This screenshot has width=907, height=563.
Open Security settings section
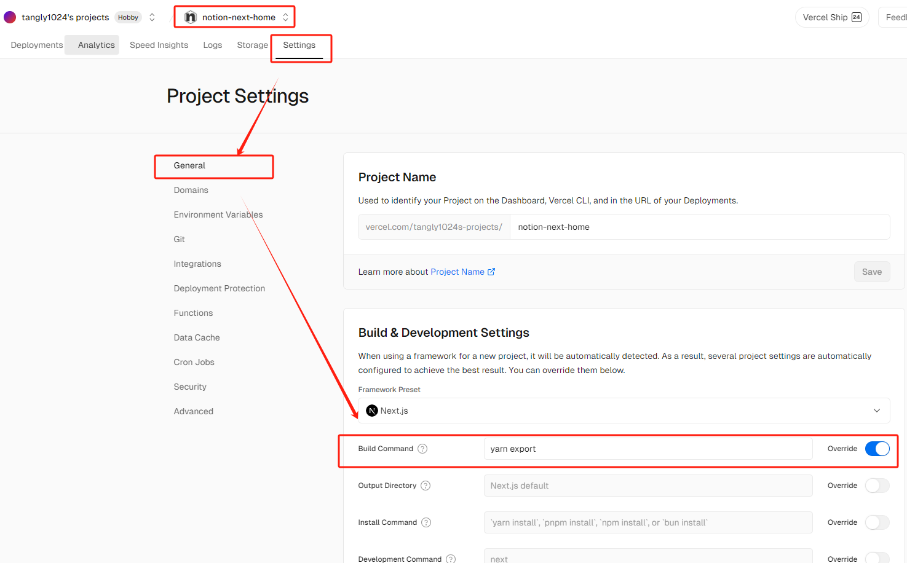190,387
